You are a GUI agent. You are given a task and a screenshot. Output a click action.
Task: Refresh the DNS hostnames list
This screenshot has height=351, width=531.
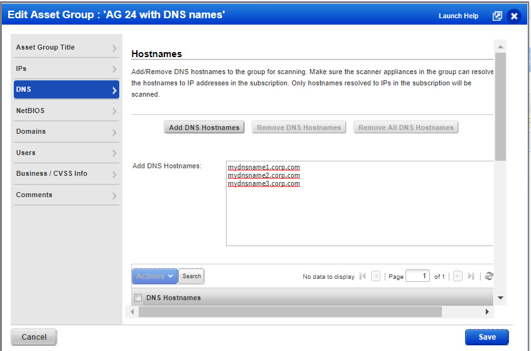coord(489,276)
